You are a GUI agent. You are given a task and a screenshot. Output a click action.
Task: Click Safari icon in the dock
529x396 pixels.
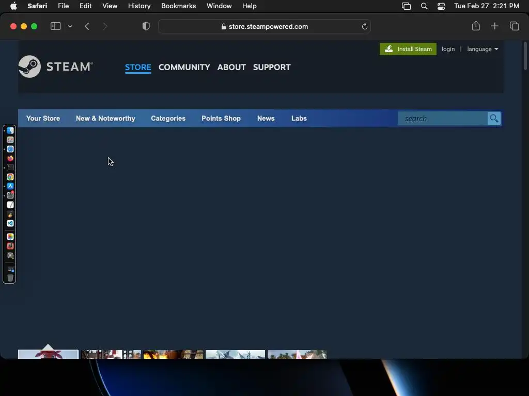[10, 149]
